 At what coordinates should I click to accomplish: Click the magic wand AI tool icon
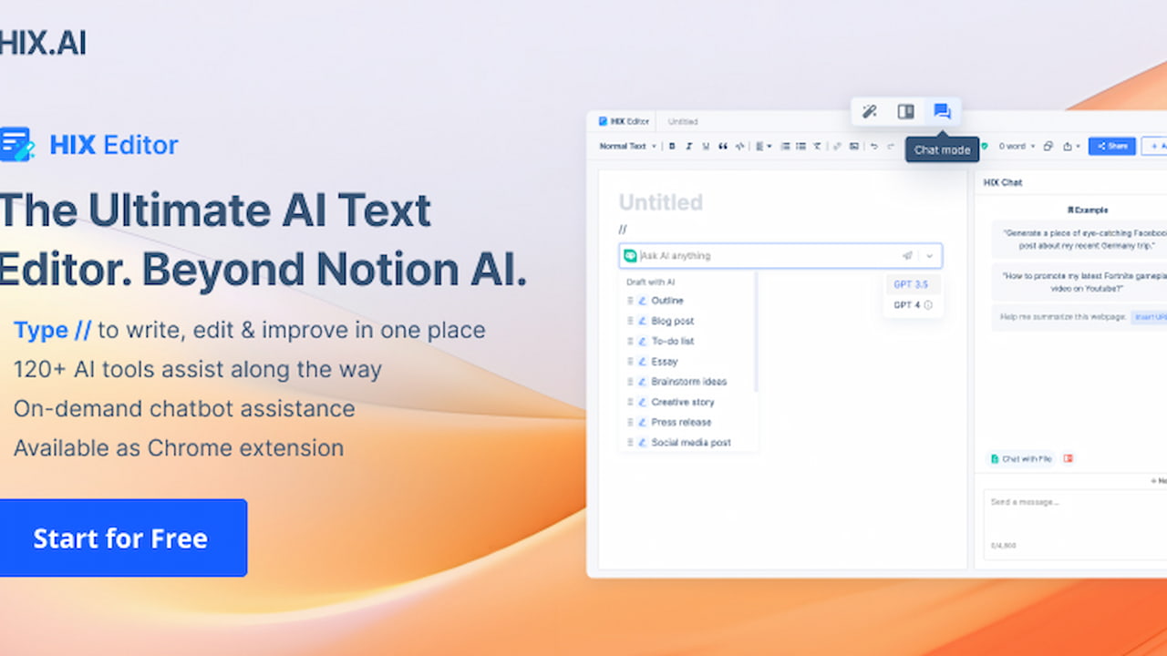869,110
